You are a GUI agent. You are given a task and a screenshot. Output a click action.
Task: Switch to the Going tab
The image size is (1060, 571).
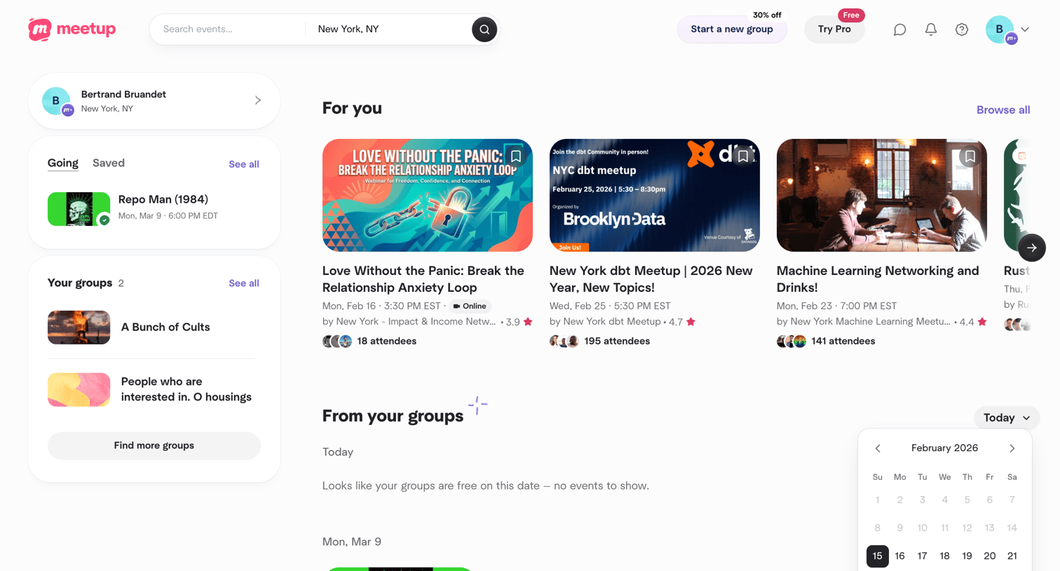(63, 163)
